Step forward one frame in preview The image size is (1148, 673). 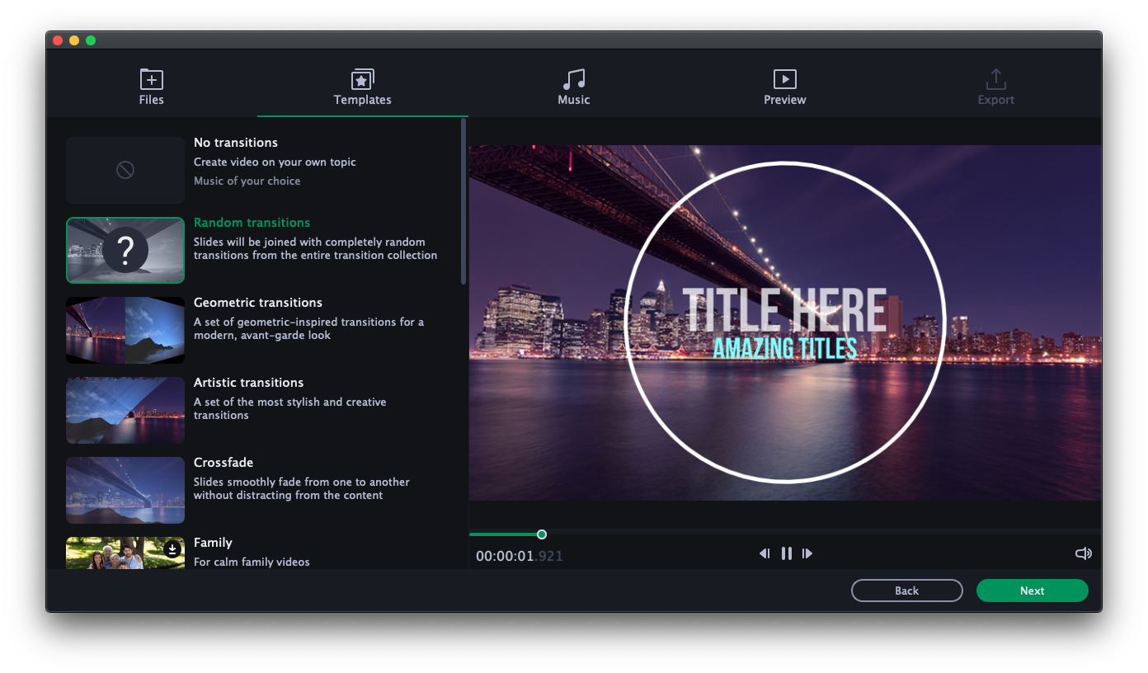807,553
